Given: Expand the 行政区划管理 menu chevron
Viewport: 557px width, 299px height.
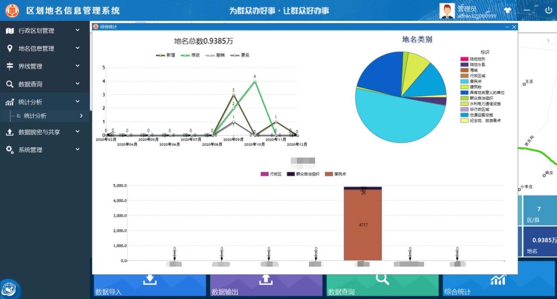Looking at the screenshot, I should [x=78, y=30].
